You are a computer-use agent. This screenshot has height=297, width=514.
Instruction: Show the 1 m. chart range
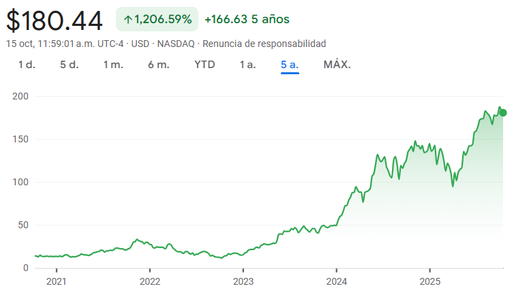113,65
